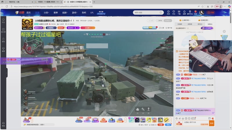Open the 鱼吧 menu item
This screenshot has width=232, height=130.
84,13
